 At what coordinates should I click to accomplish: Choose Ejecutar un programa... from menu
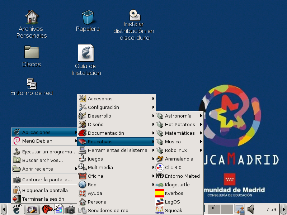(x=44, y=152)
